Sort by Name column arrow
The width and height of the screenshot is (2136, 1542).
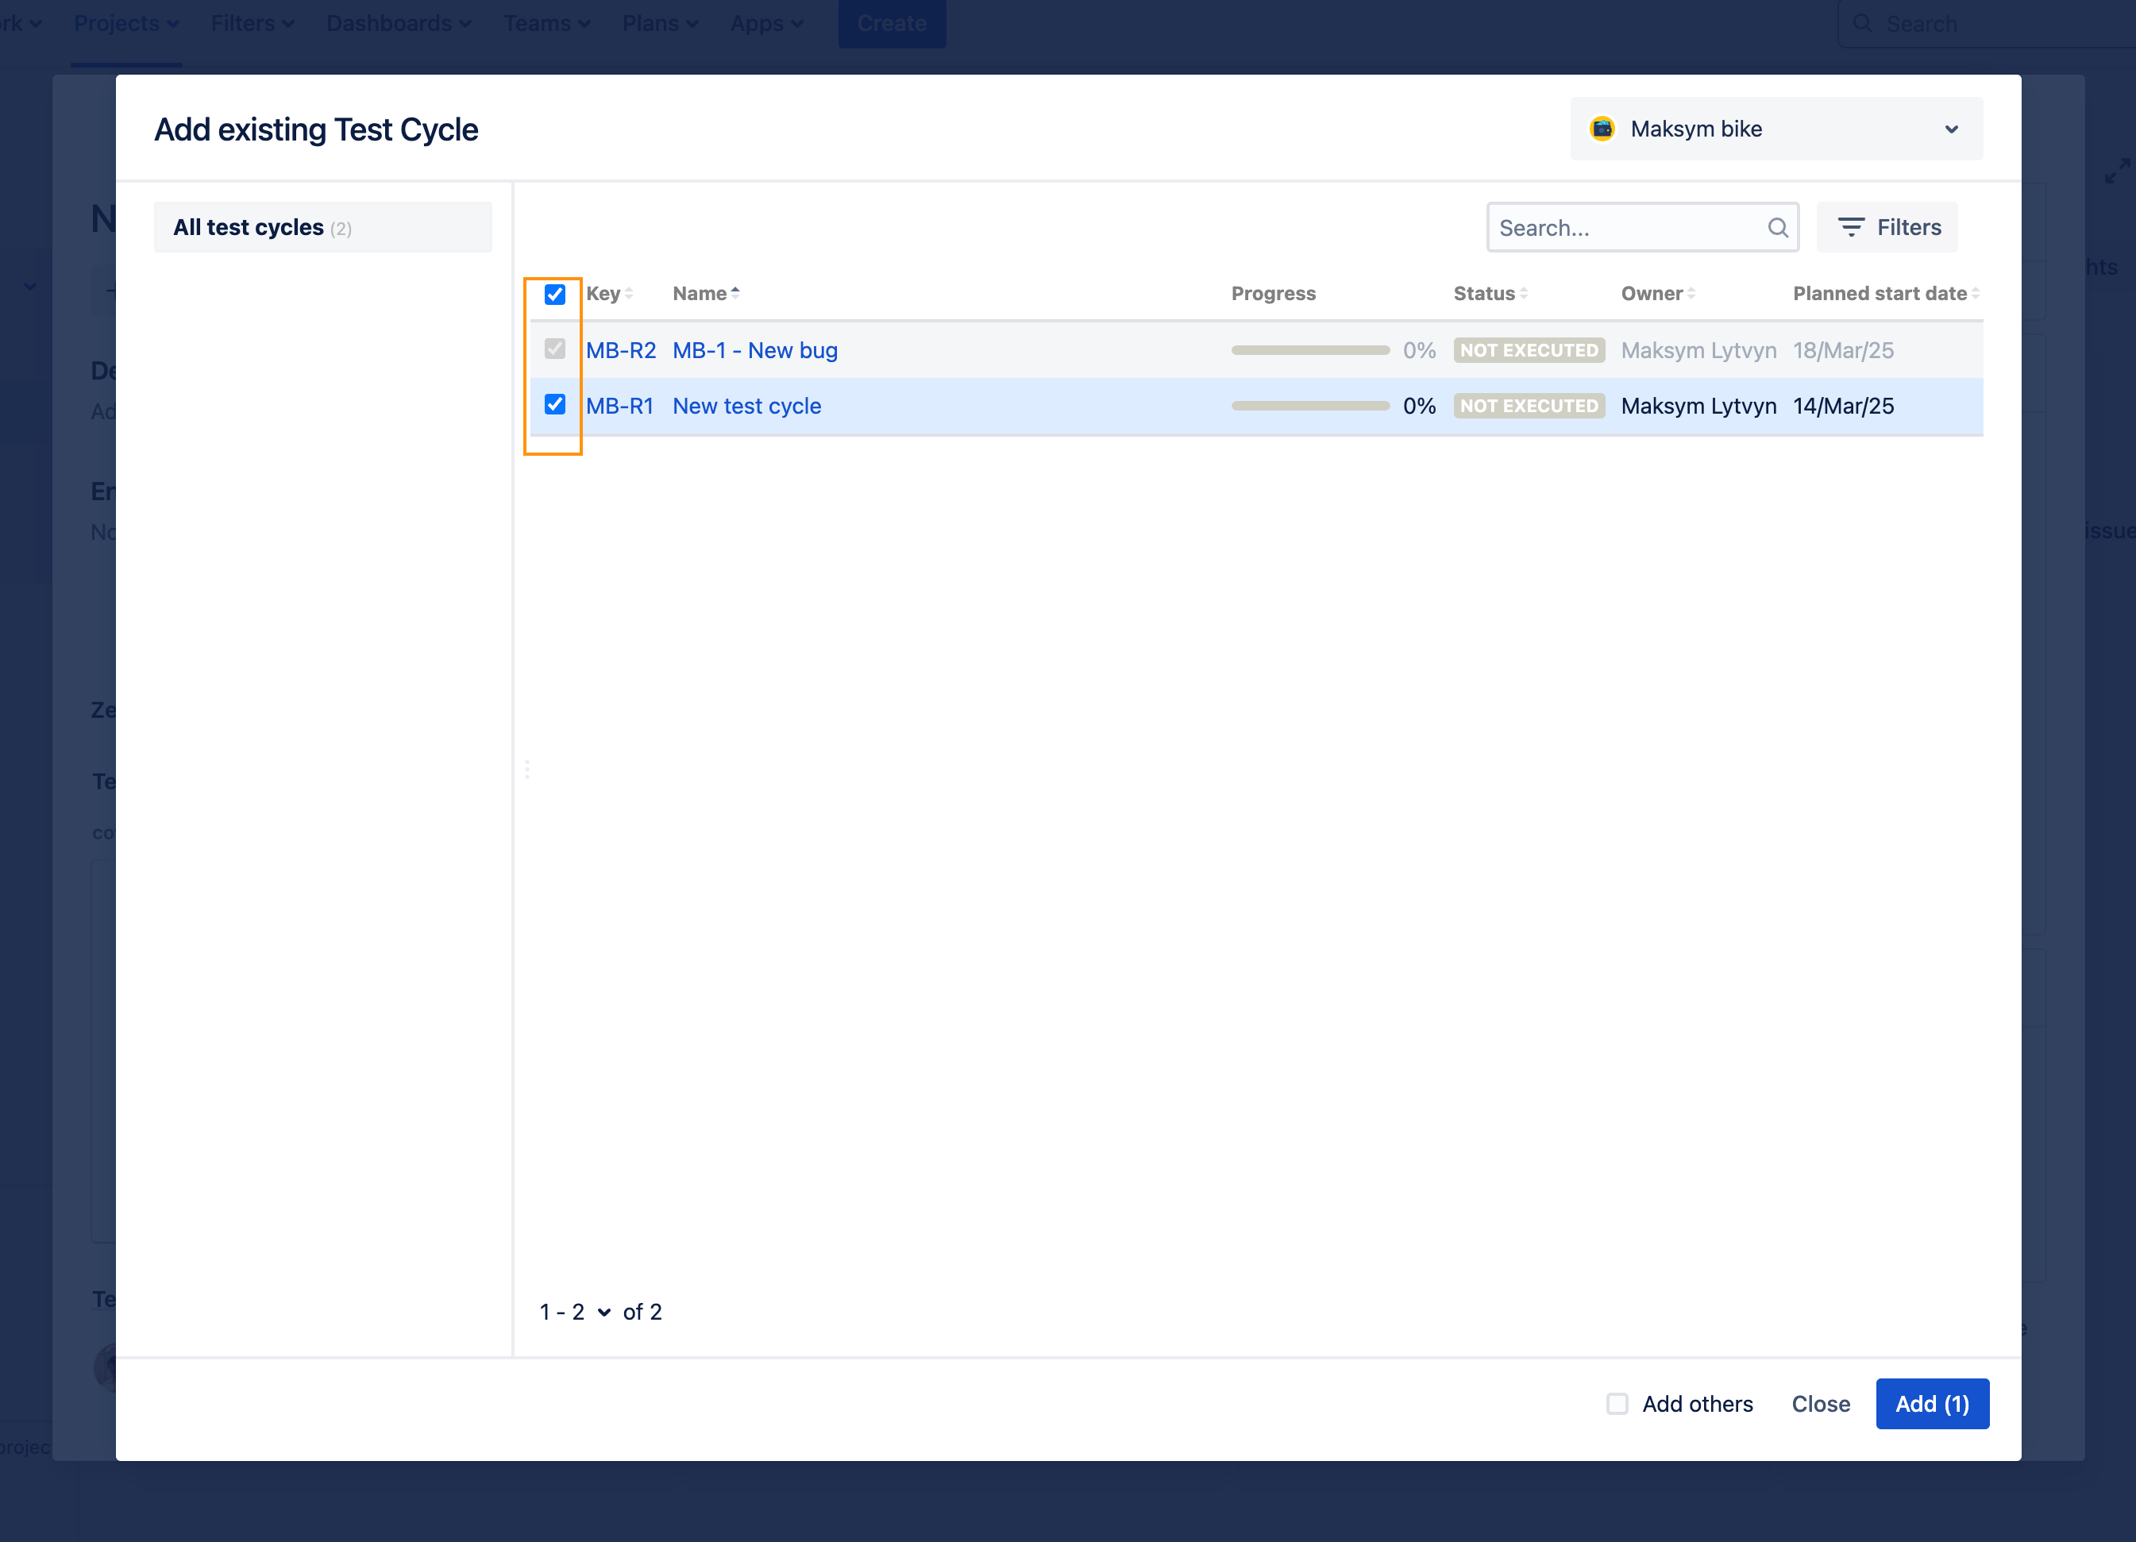[x=735, y=293]
